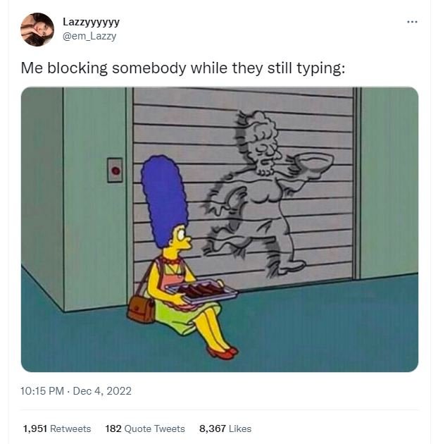The width and height of the screenshot is (438, 444).
Task: Click the Lazzyyyyyy profile avatar
Action: point(37,30)
